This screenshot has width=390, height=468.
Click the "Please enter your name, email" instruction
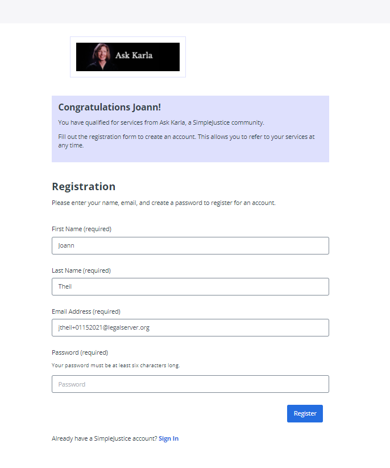point(164,203)
